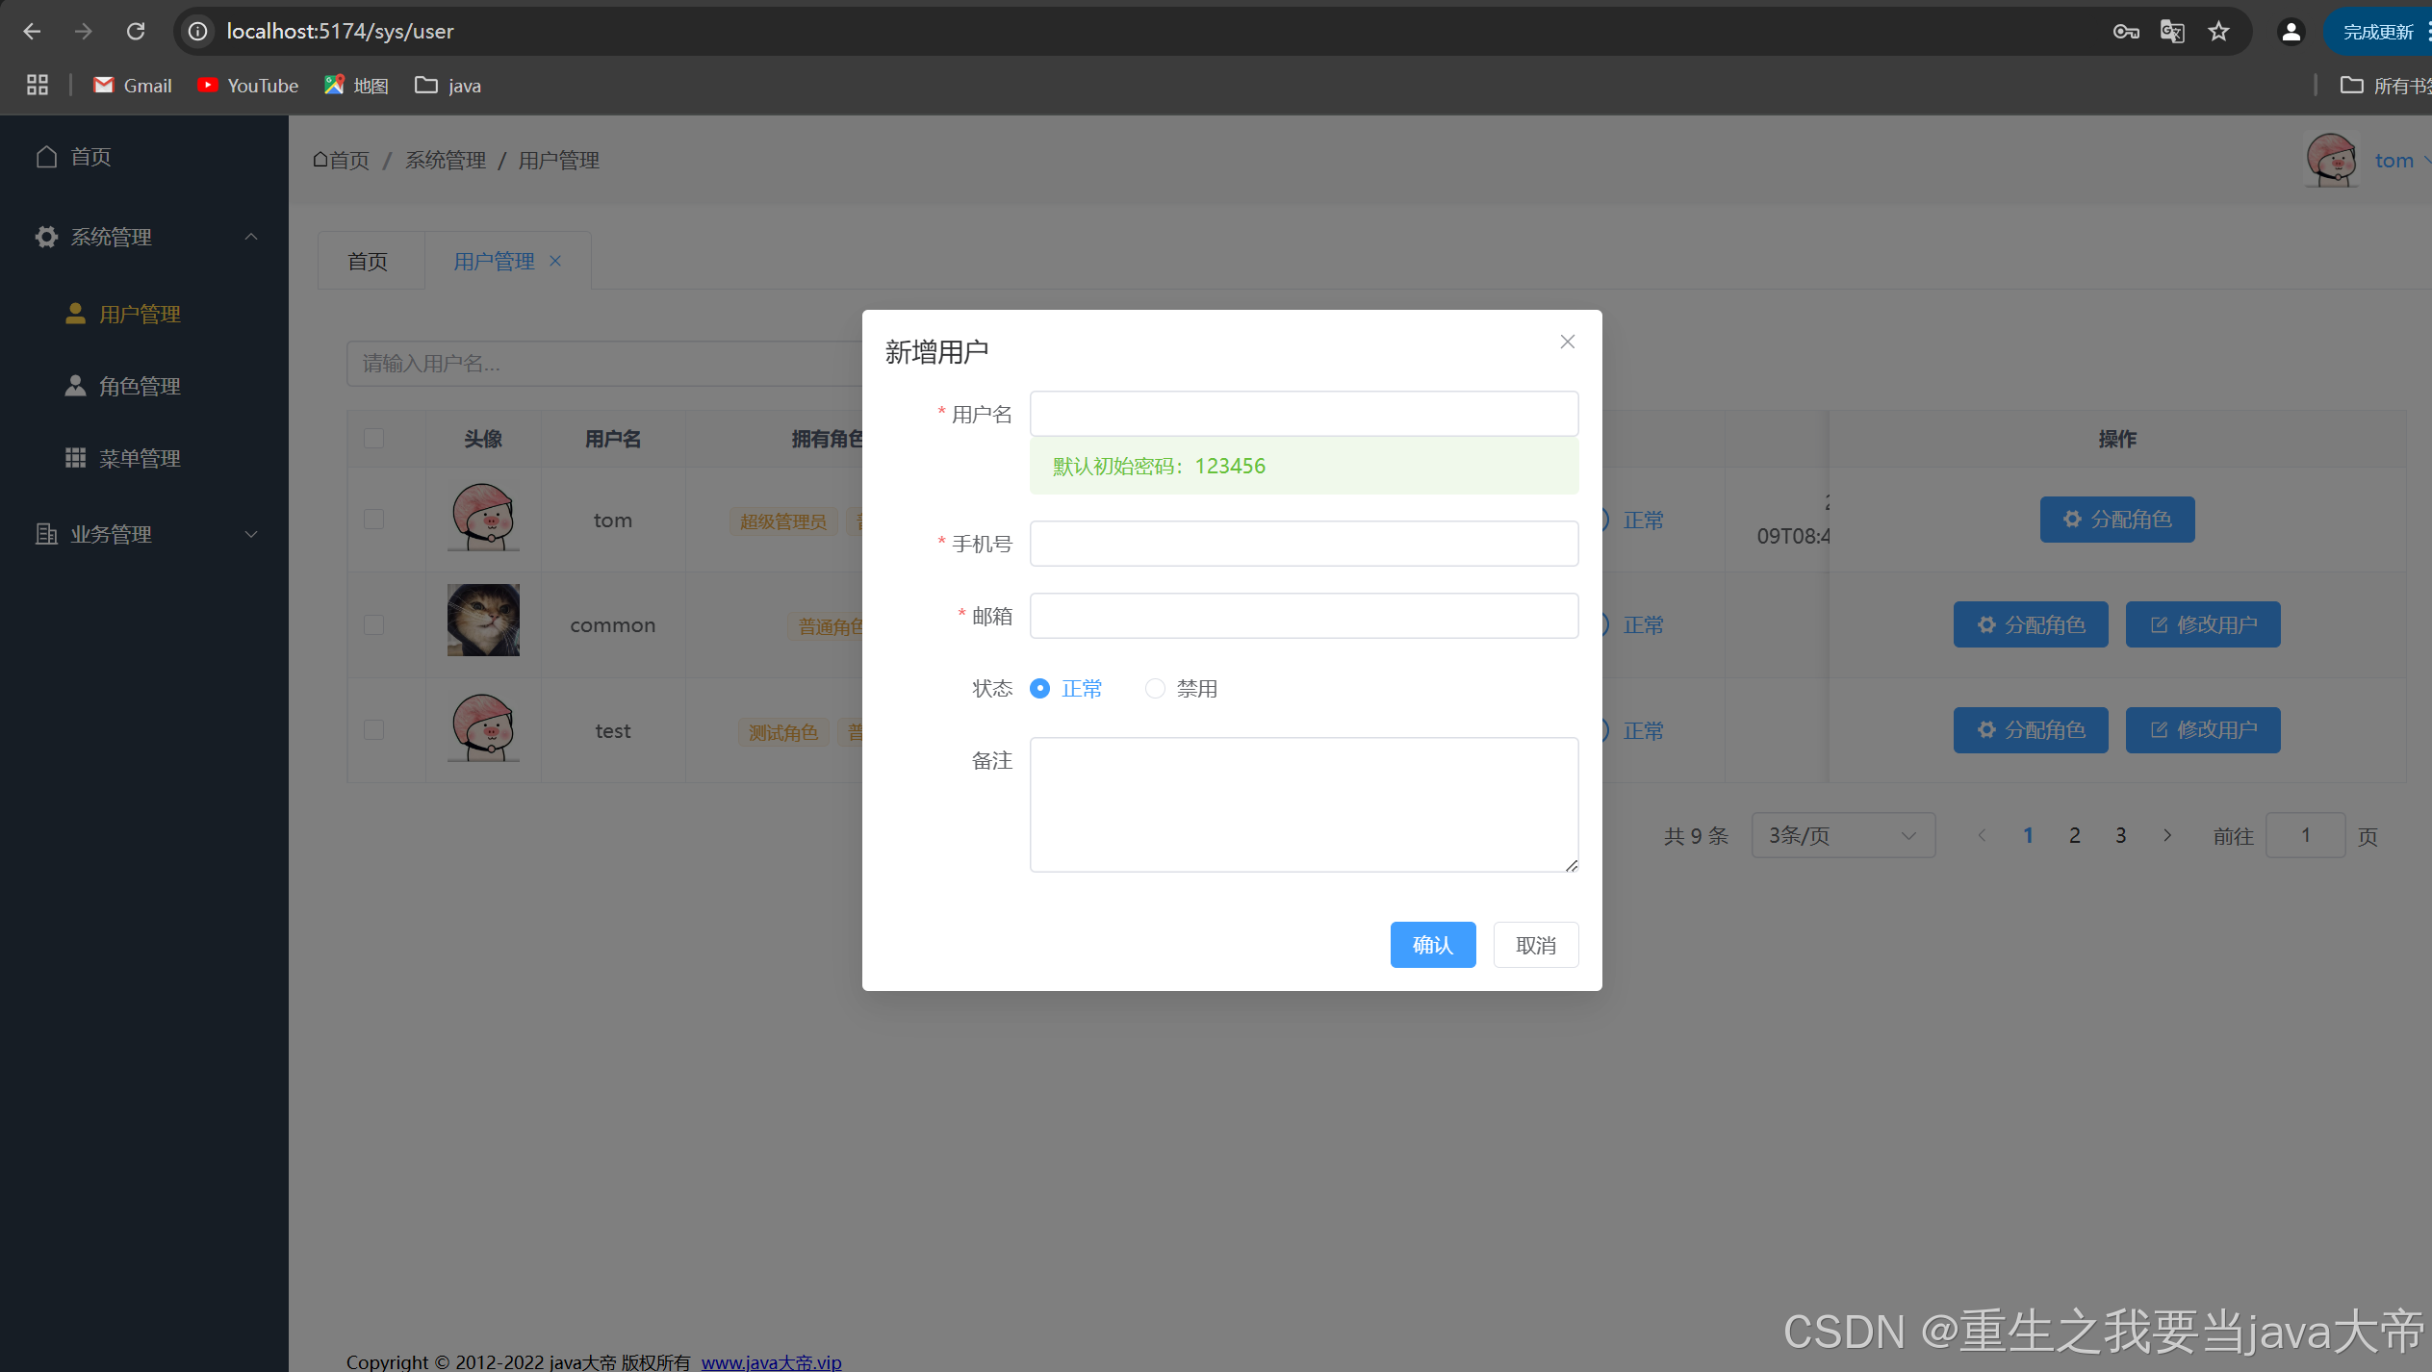The image size is (2432, 1372).
Task: Click the browser reload page icon
Action: [136, 31]
